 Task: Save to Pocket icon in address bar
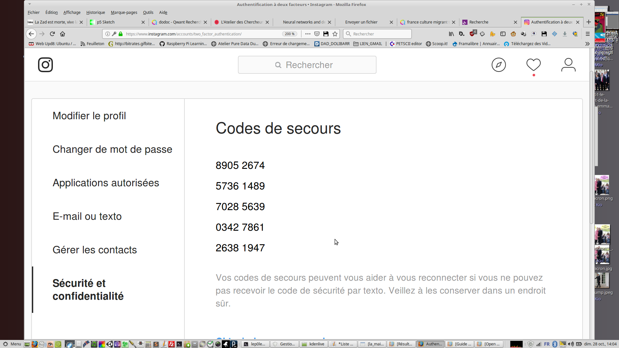click(x=317, y=34)
